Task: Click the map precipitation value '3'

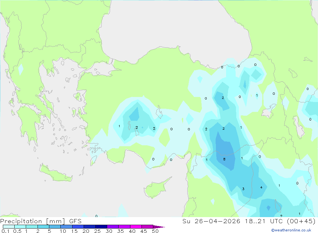Action: (x=243, y=189)
